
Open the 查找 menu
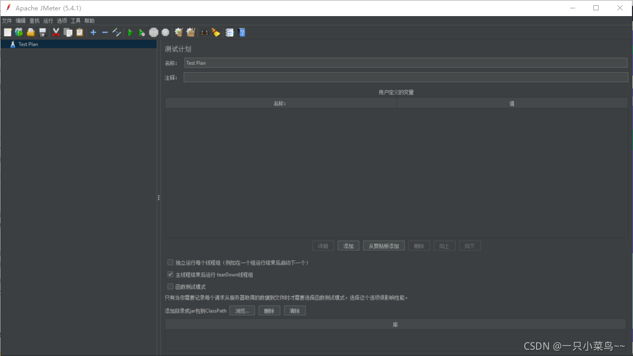coord(34,21)
